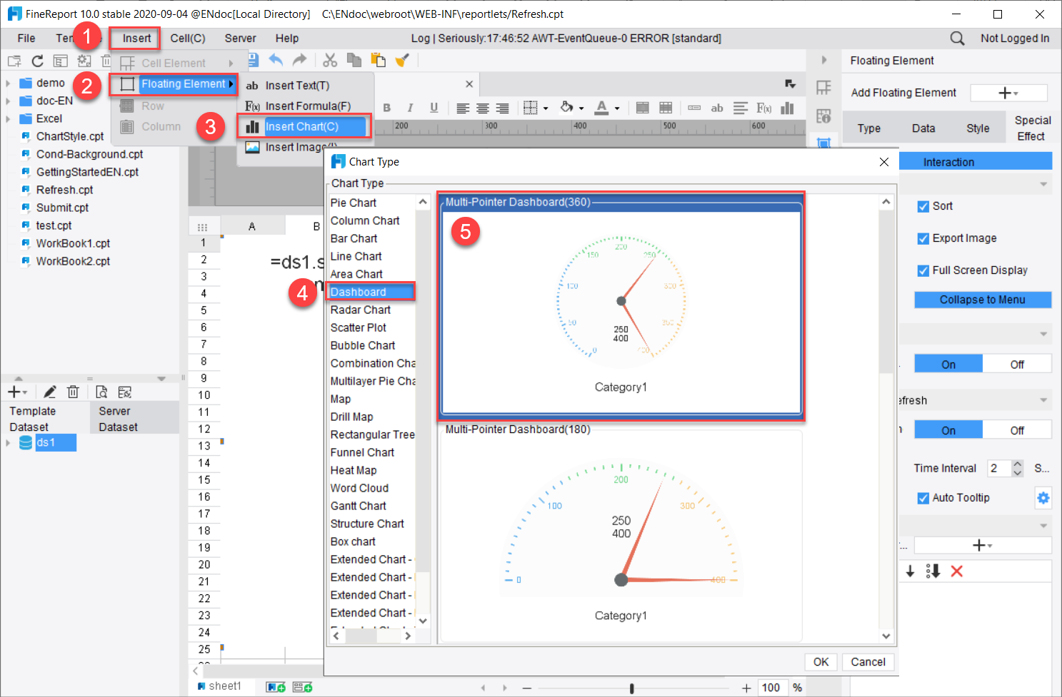Open the border style dropdown arrow
1062x697 pixels.
click(546, 108)
